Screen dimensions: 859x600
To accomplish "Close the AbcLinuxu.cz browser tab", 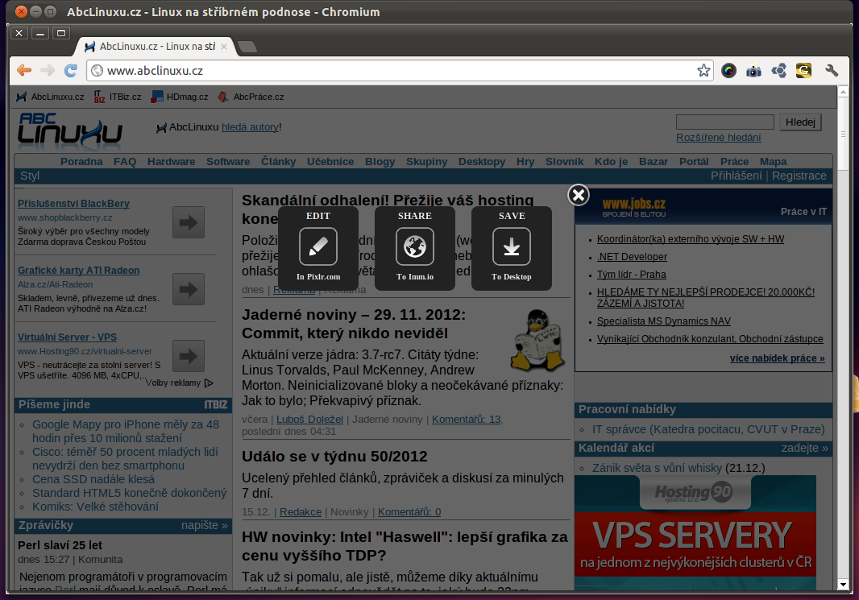I will point(224,47).
